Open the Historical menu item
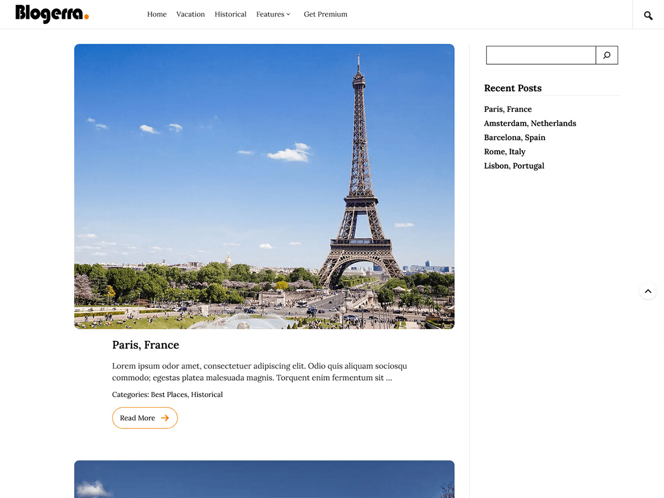The image size is (664, 498). click(231, 14)
